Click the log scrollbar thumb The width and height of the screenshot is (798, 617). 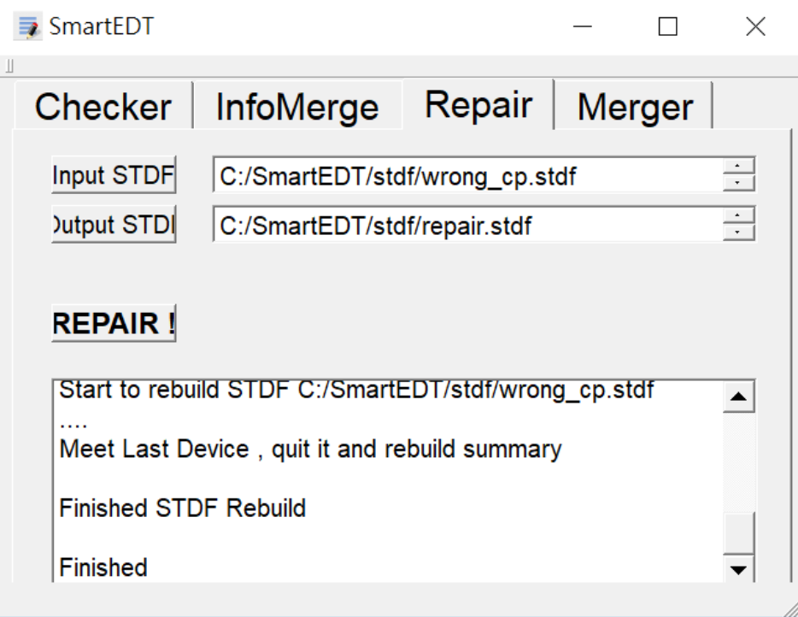739,533
